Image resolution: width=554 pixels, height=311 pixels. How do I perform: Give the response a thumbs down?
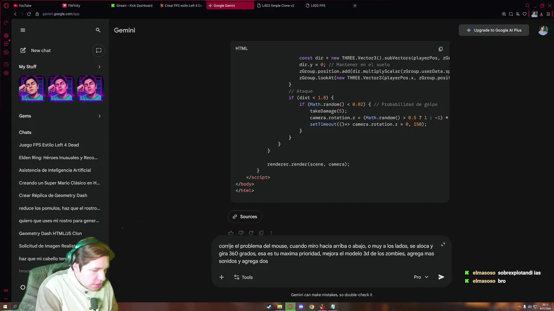(241, 233)
